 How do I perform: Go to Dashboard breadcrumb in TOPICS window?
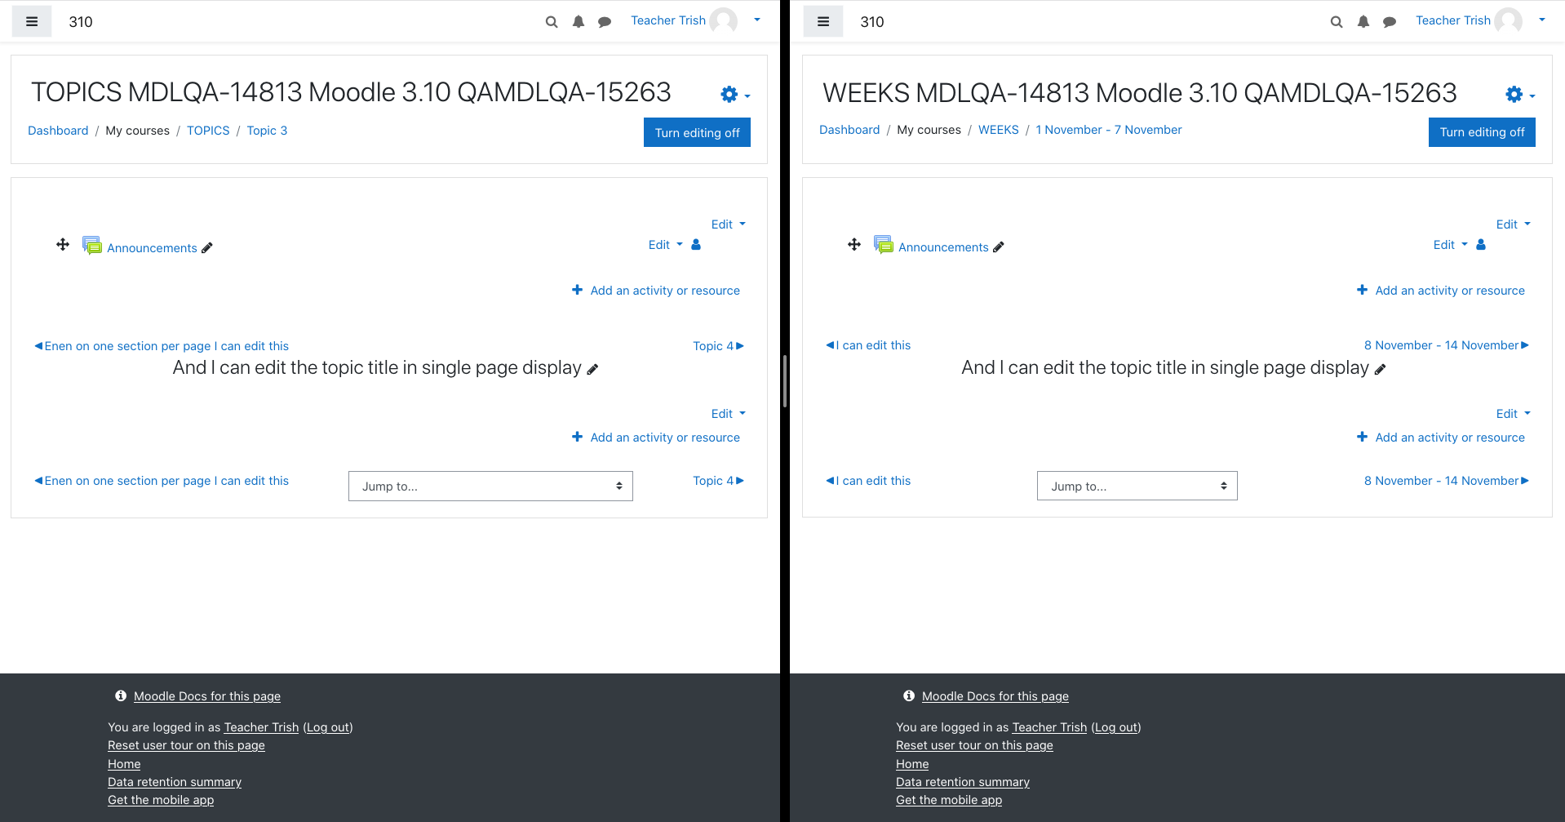tap(58, 131)
